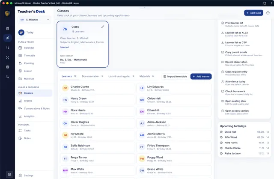This screenshot has width=274, height=179.
Task: Click the Add class button
Action: tap(253, 13)
